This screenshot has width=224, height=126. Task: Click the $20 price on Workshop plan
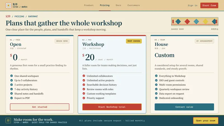[x=88, y=57]
